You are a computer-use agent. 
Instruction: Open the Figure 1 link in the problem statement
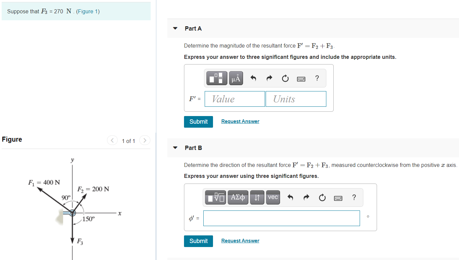(x=88, y=11)
